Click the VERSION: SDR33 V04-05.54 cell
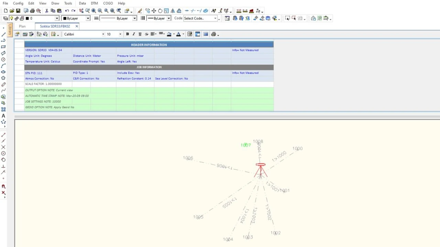Image resolution: width=440 pixels, height=247 pixels. click(44, 50)
